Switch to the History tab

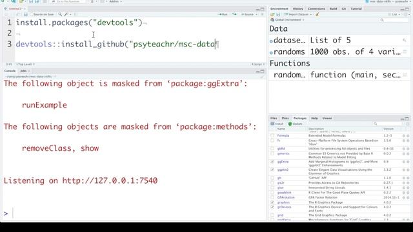point(297,9)
